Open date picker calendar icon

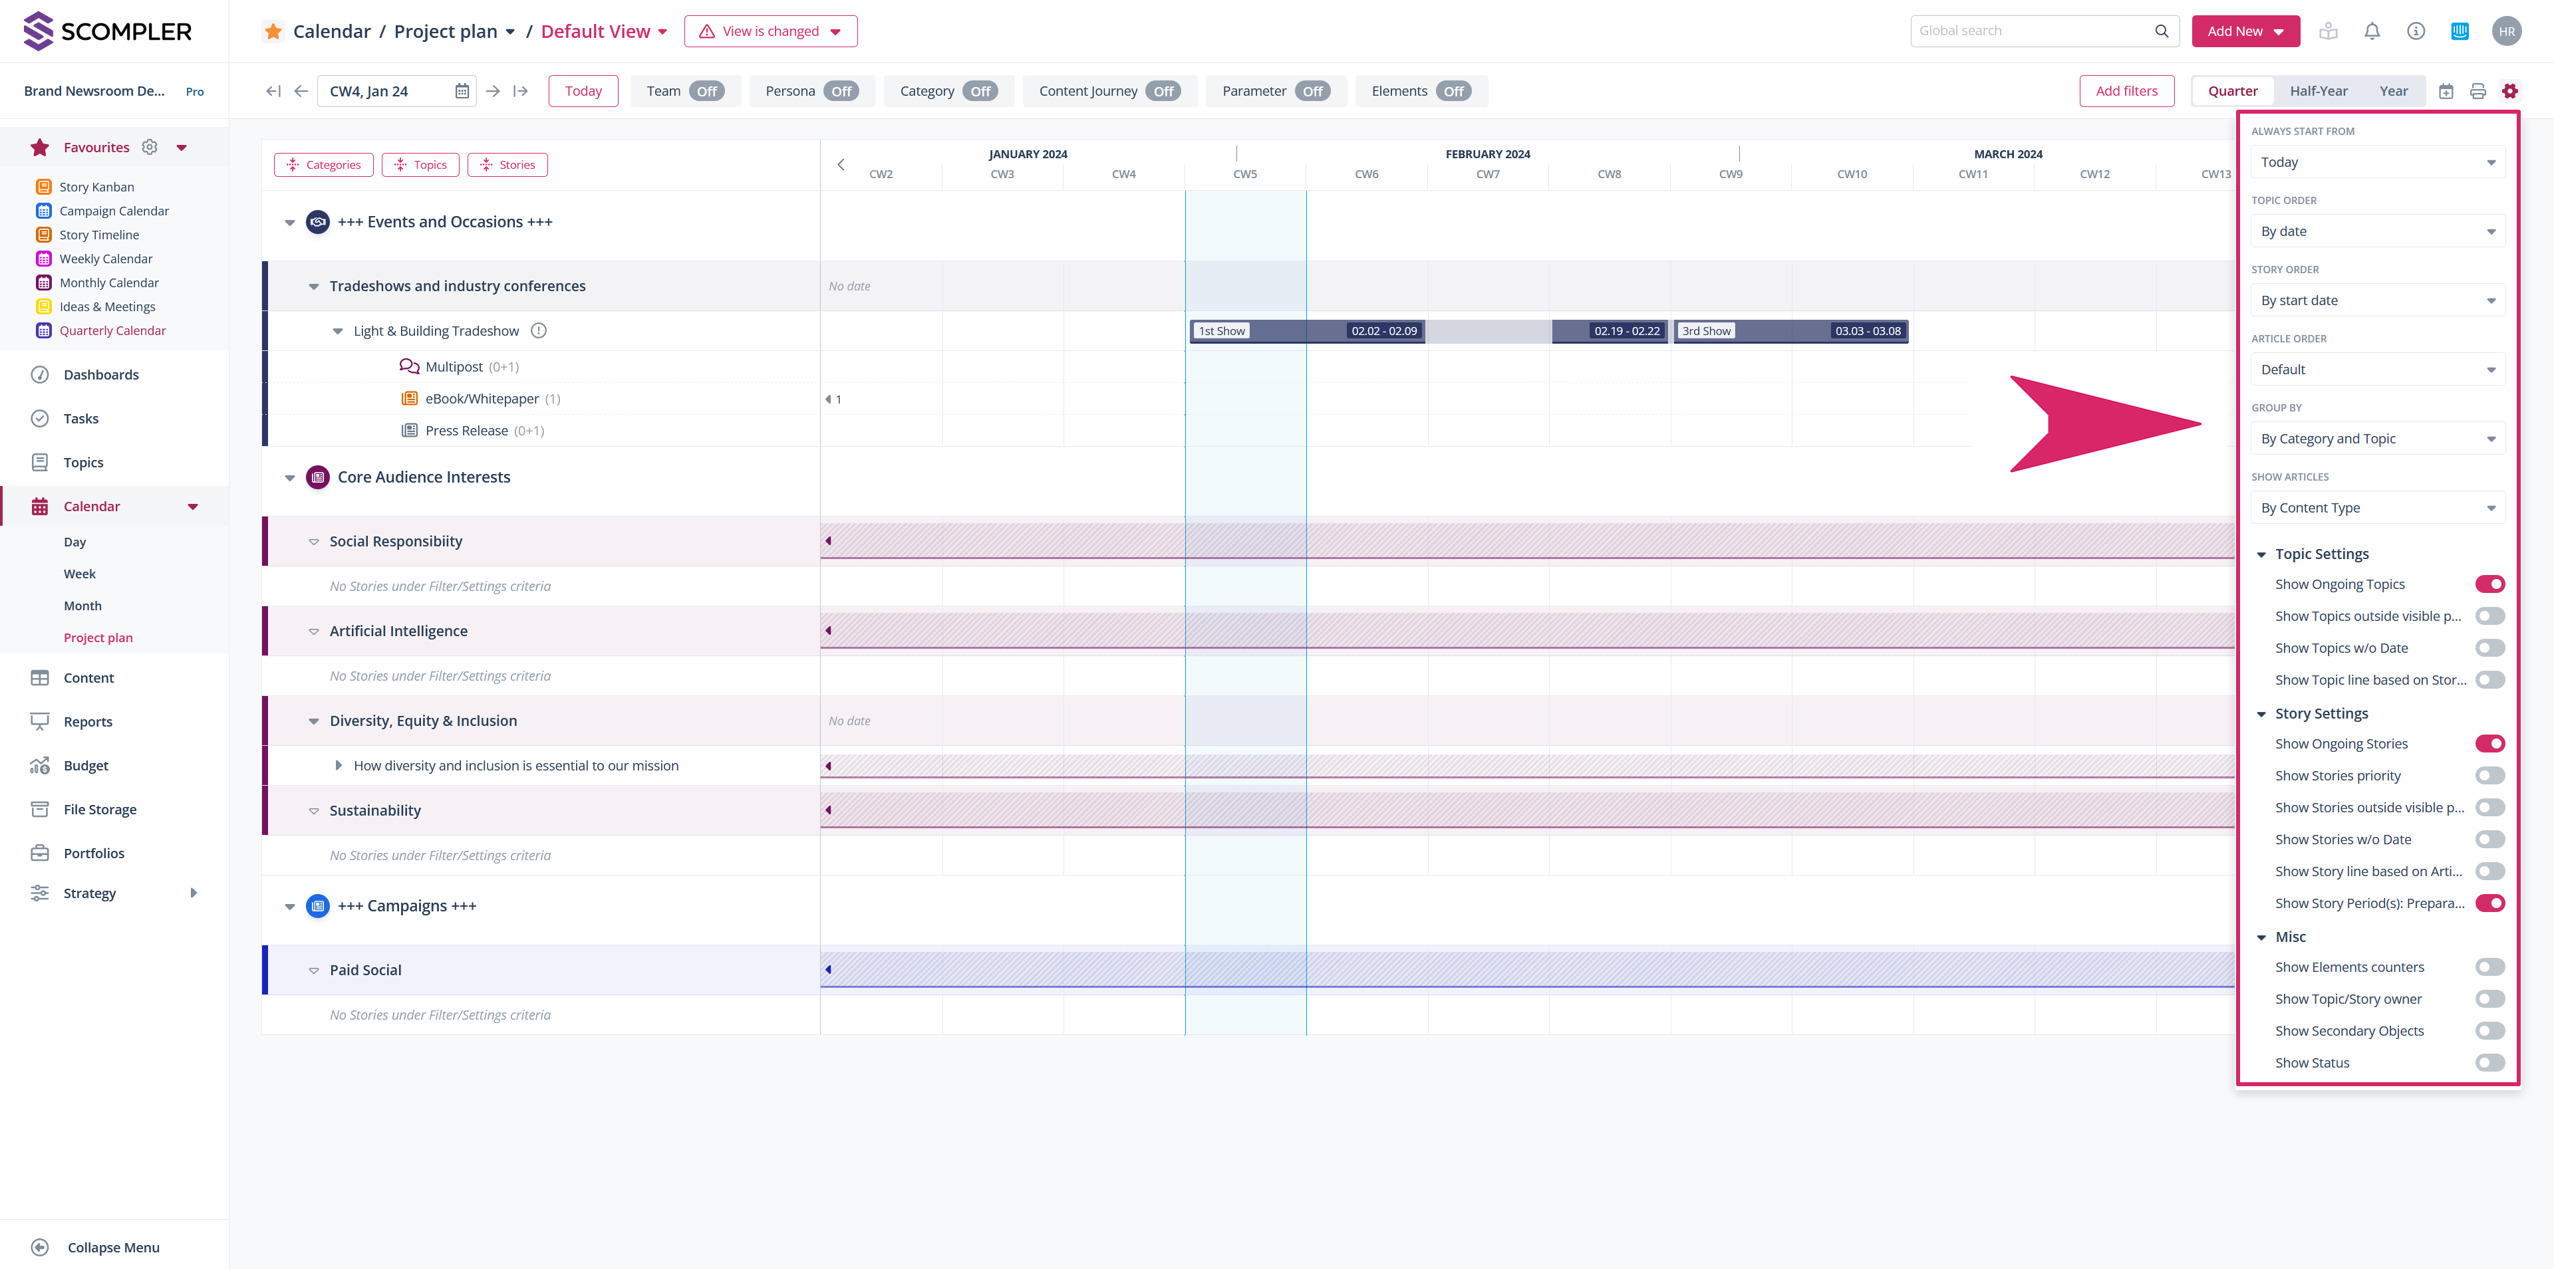pyautogui.click(x=462, y=91)
